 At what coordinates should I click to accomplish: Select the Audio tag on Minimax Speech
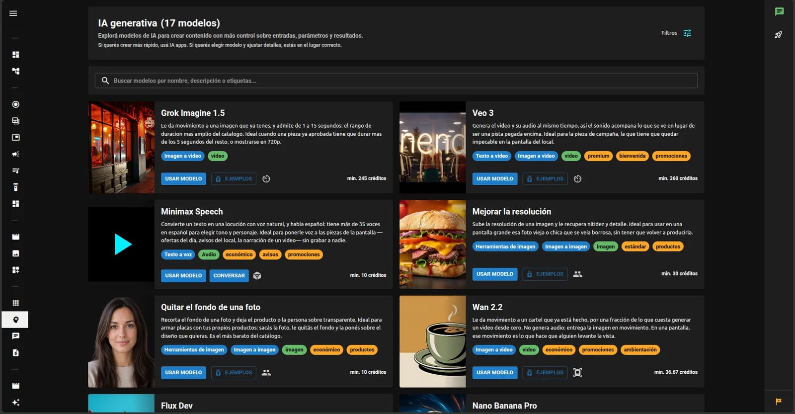click(x=209, y=254)
